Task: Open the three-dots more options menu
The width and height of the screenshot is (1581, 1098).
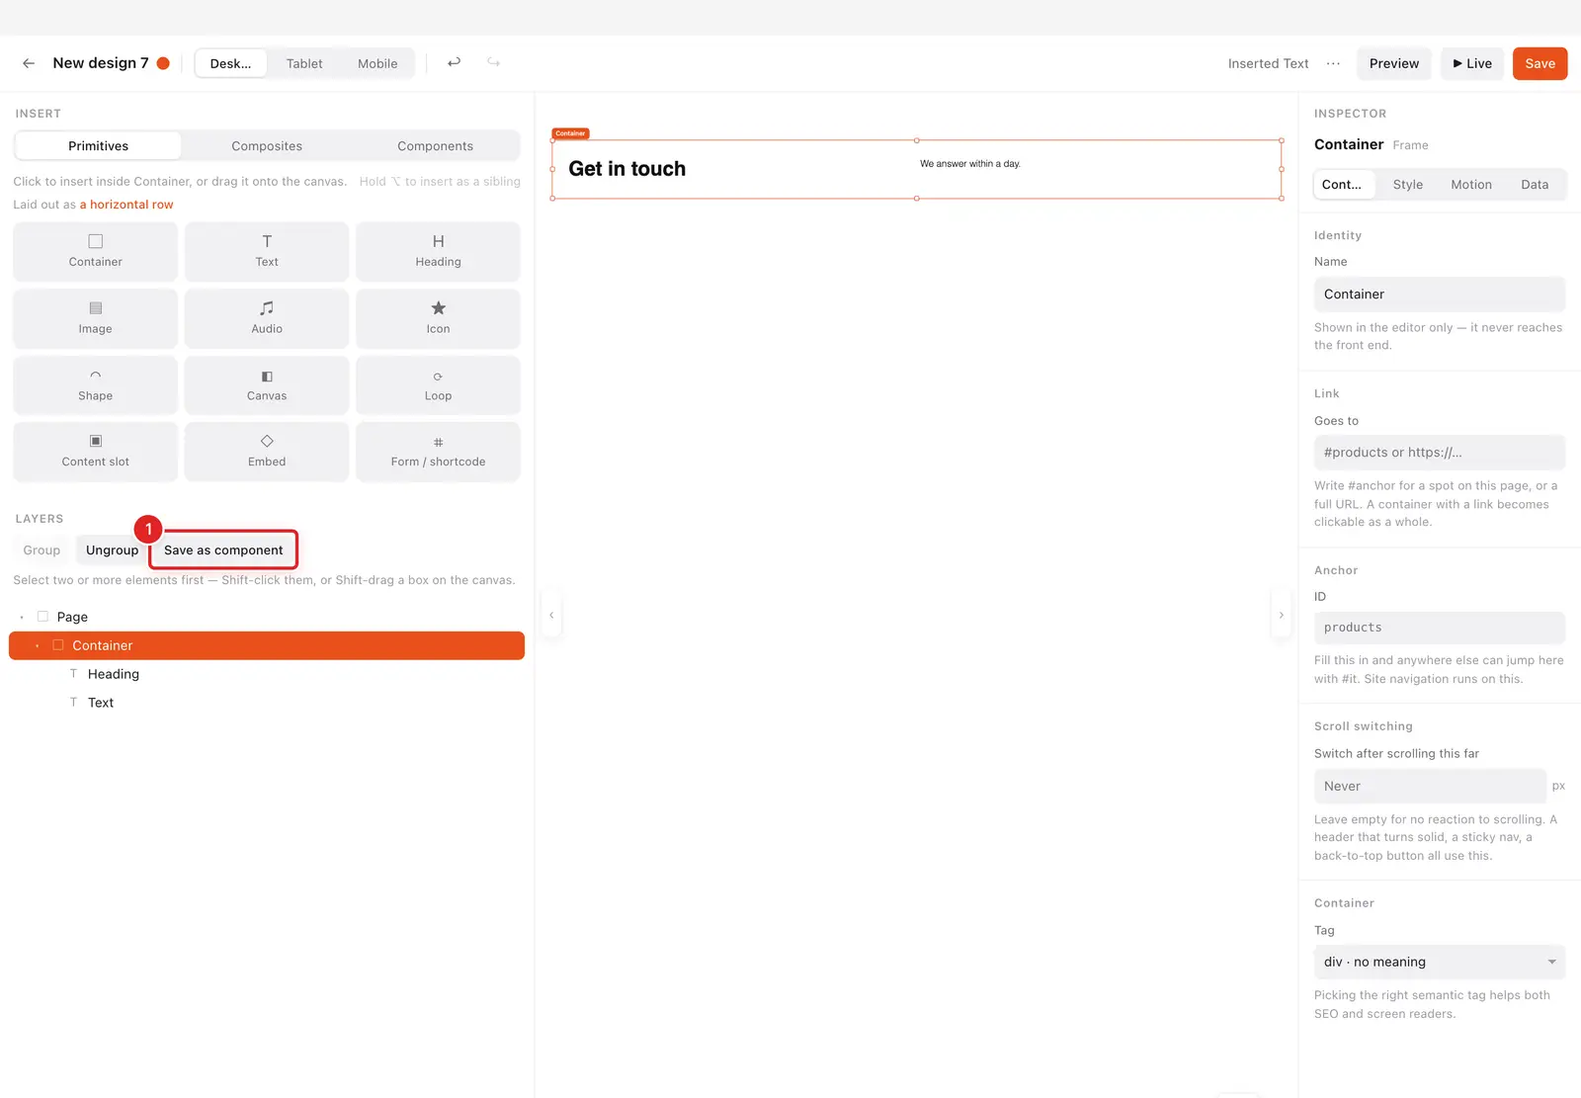Action: pyautogui.click(x=1333, y=63)
